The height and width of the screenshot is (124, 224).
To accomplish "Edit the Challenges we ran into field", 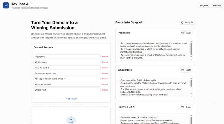I will [67, 73].
